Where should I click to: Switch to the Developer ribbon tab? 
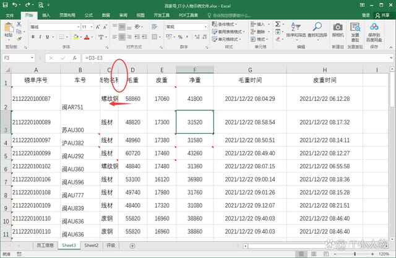[161, 15]
